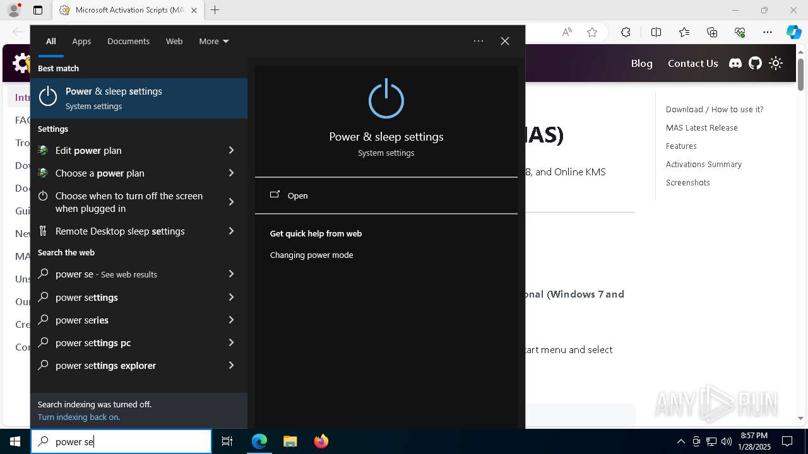Expand arrow for power settings pc suggestion

point(231,342)
